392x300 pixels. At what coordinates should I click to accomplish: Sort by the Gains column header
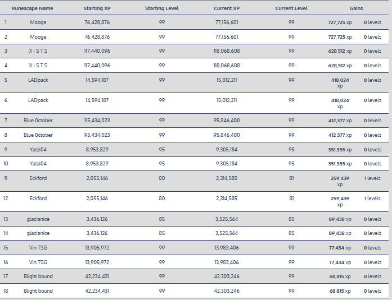pos(356,9)
